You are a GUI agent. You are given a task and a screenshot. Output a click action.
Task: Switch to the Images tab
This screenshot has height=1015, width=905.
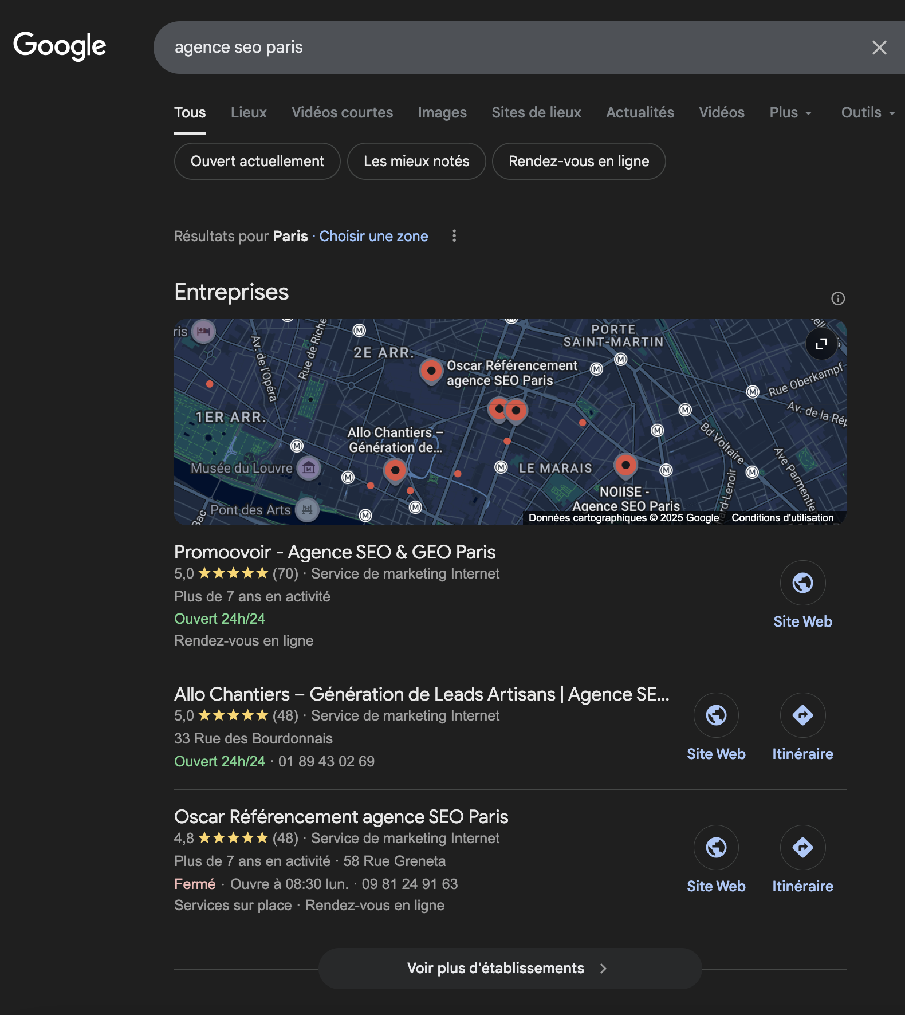442,112
